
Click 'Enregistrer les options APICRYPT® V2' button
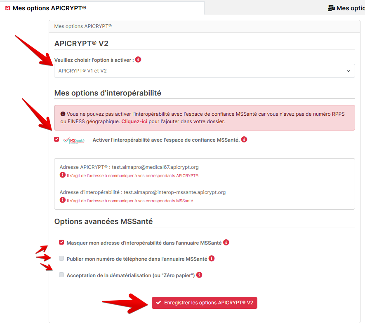tap(205, 303)
